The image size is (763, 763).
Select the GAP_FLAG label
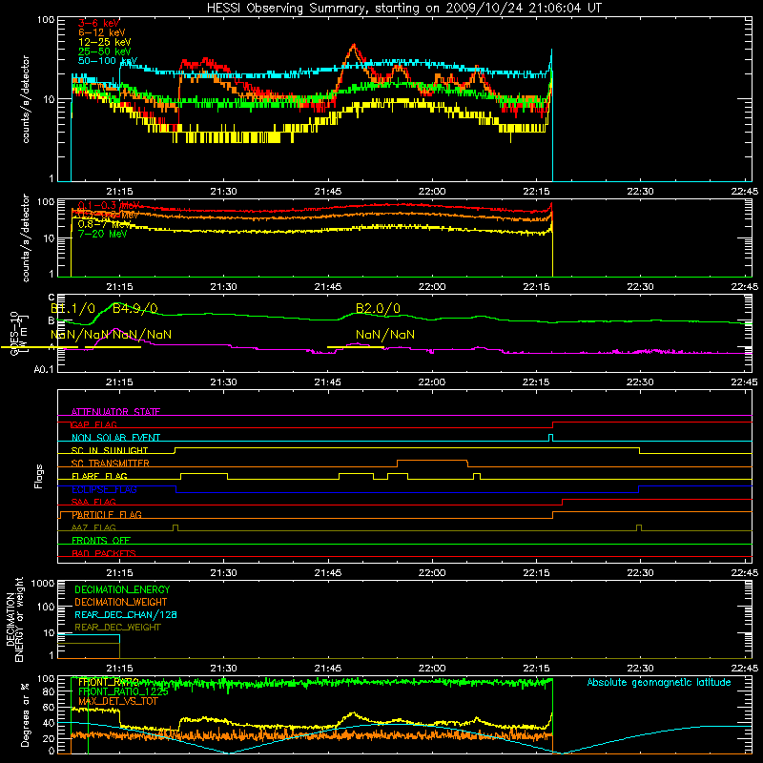[x=94, y=424]
